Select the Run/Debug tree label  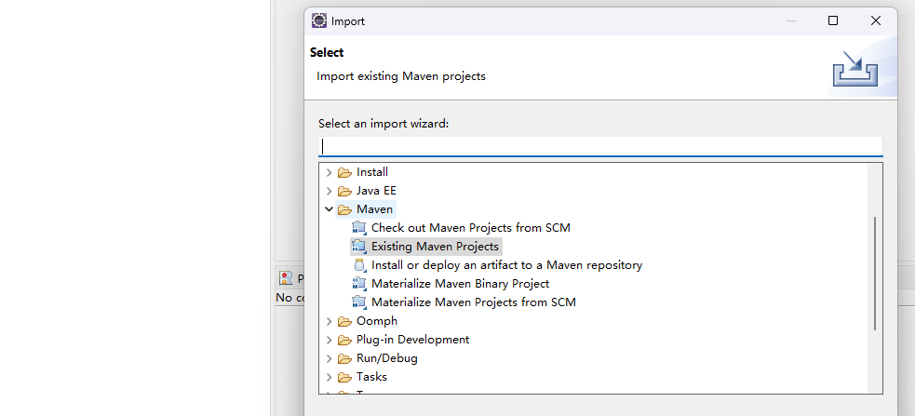(x=387, y=358)
